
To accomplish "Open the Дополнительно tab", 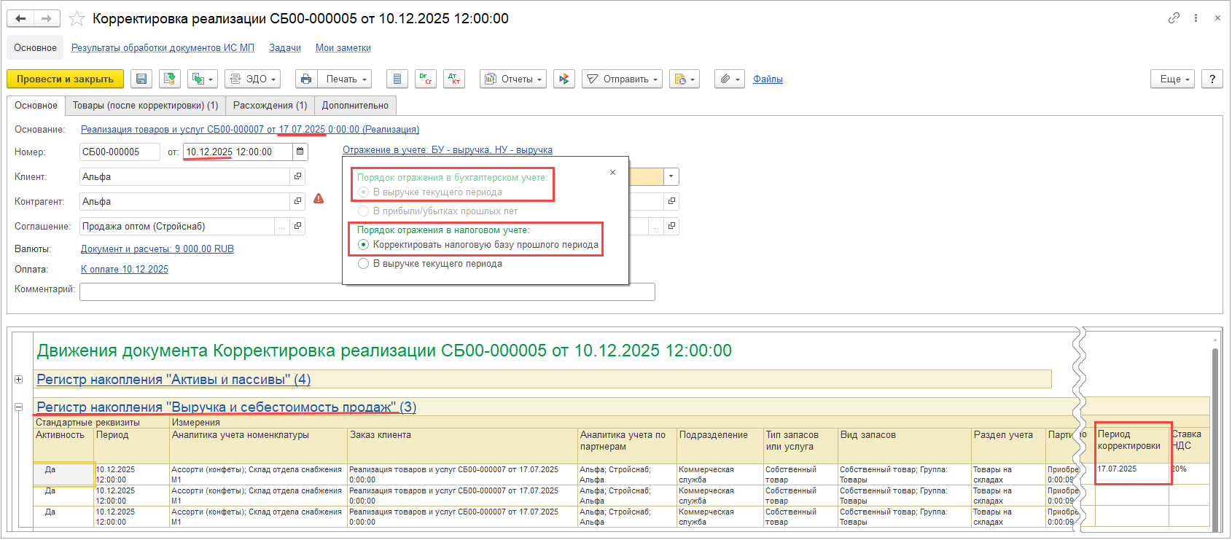I will [355, 106].
